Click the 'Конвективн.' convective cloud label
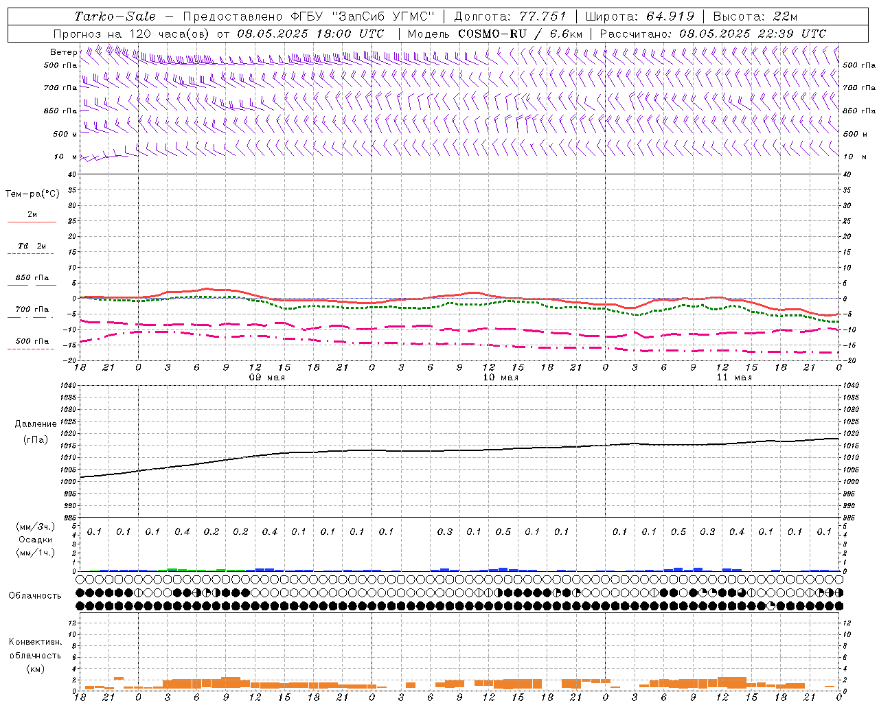The height and width of the screenshot is (703, 879). pos(36,642)
